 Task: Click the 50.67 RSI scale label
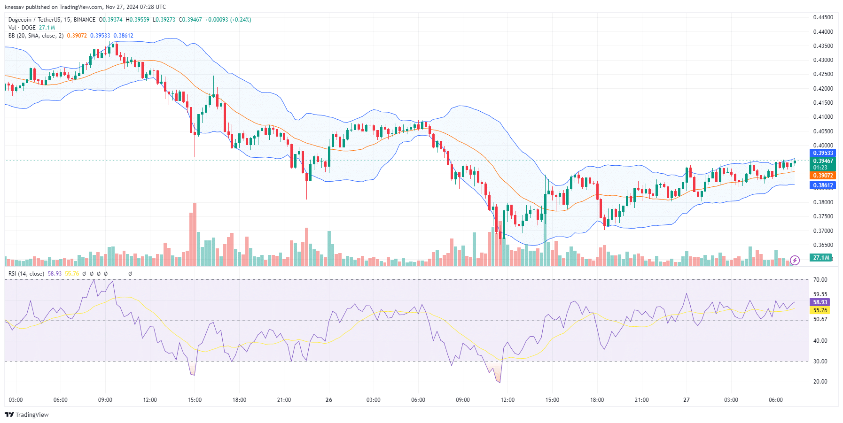(x=820, y=319)
